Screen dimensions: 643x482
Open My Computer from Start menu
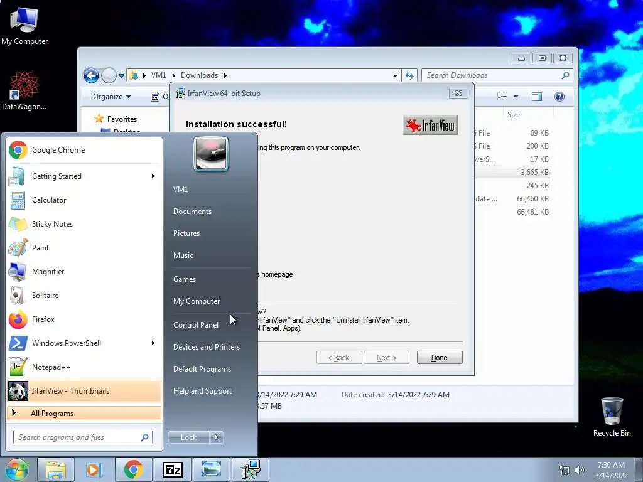(x=197, y=301)
